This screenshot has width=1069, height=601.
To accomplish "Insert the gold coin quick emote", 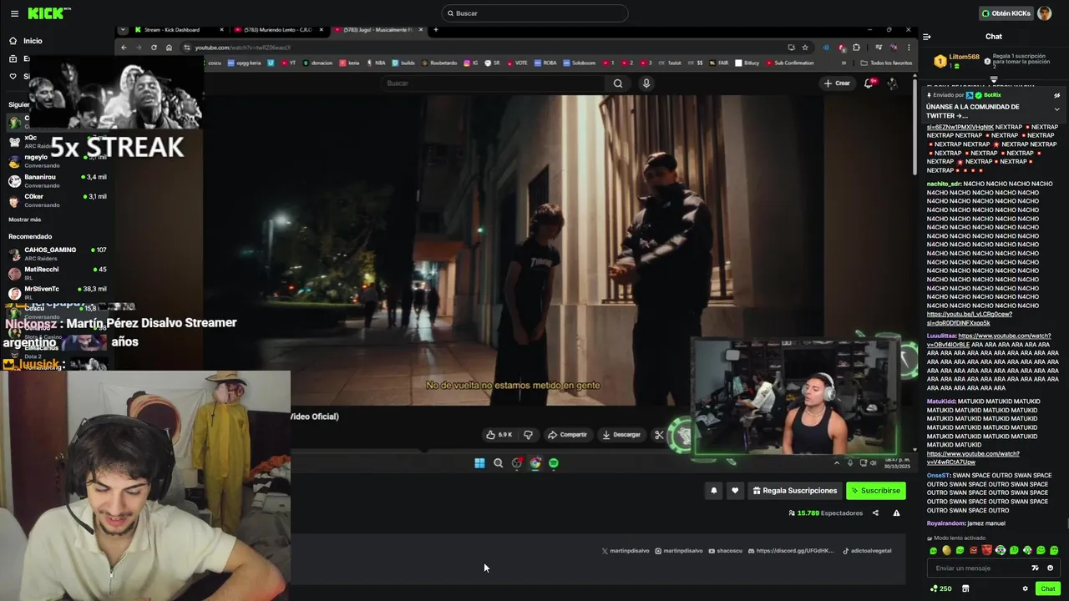I will coord(946,551).
